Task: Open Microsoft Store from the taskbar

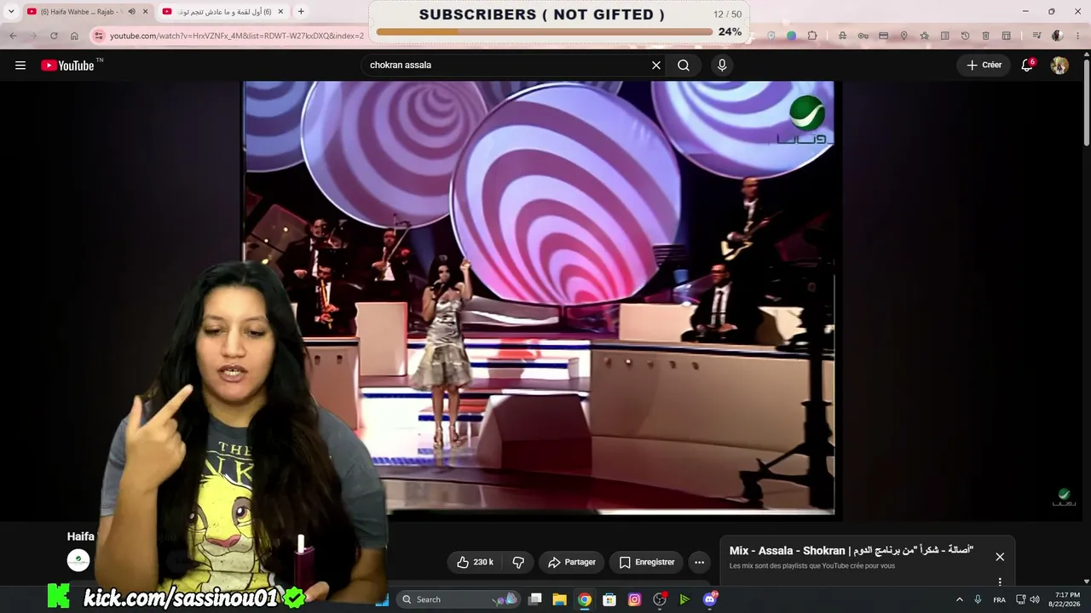Action: (609, 599)
